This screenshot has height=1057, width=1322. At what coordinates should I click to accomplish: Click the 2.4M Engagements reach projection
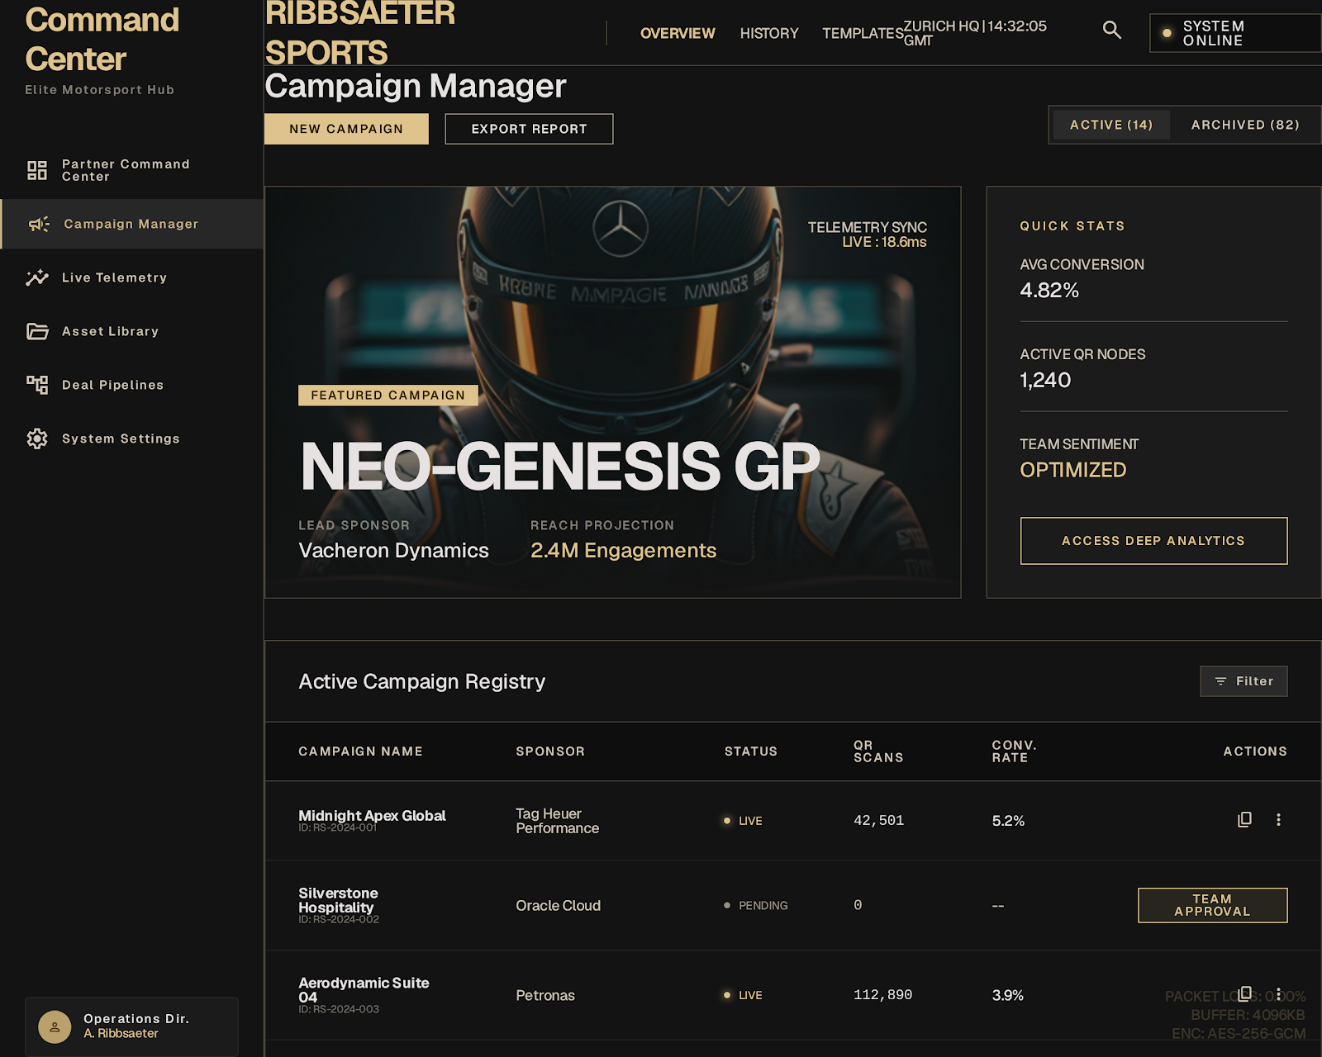tap(623, 551)
